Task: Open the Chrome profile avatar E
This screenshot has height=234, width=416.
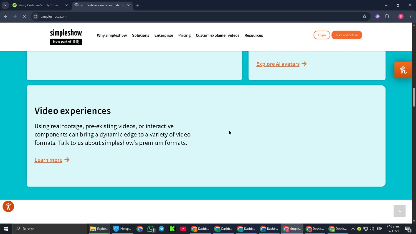Action: (x=401, y=16)
